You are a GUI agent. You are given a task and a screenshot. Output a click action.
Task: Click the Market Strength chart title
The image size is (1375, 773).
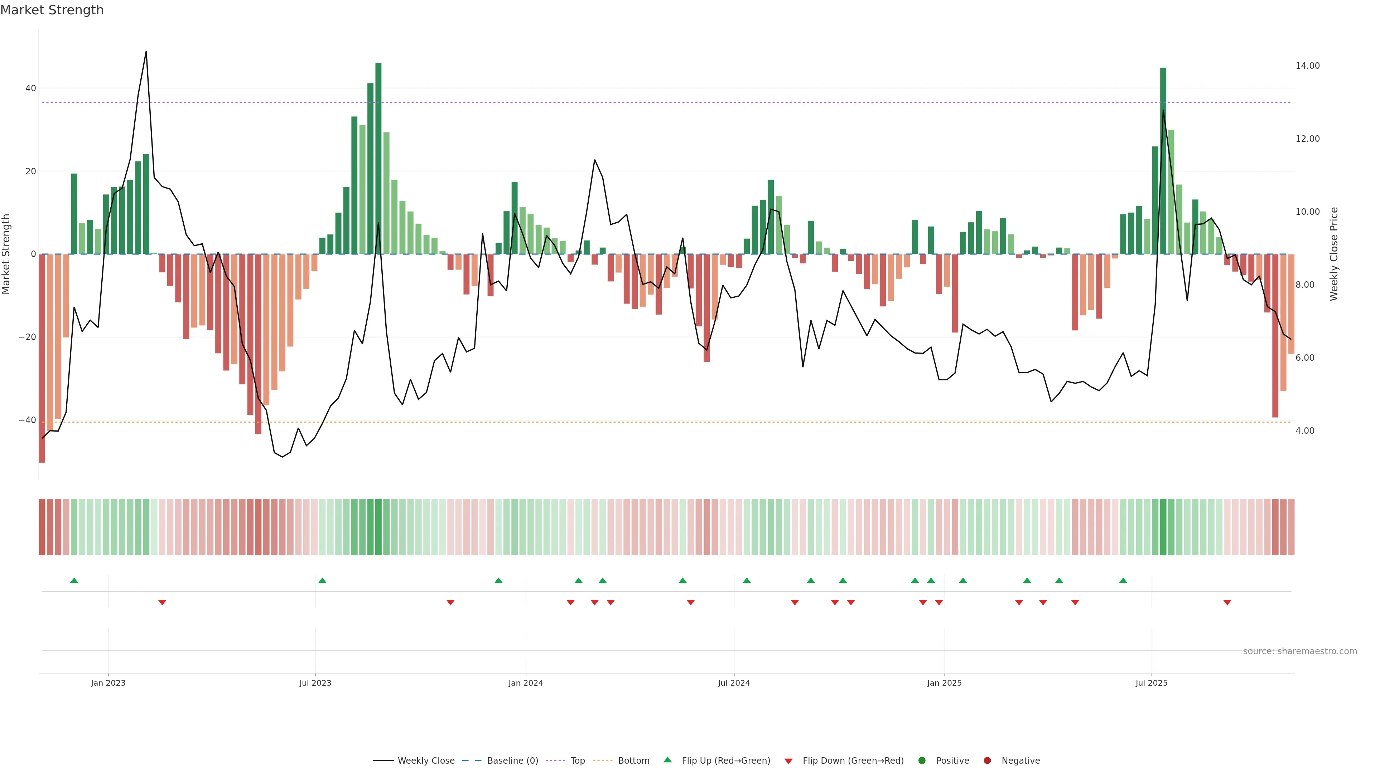pyautogui.click(x=52, y=10)
